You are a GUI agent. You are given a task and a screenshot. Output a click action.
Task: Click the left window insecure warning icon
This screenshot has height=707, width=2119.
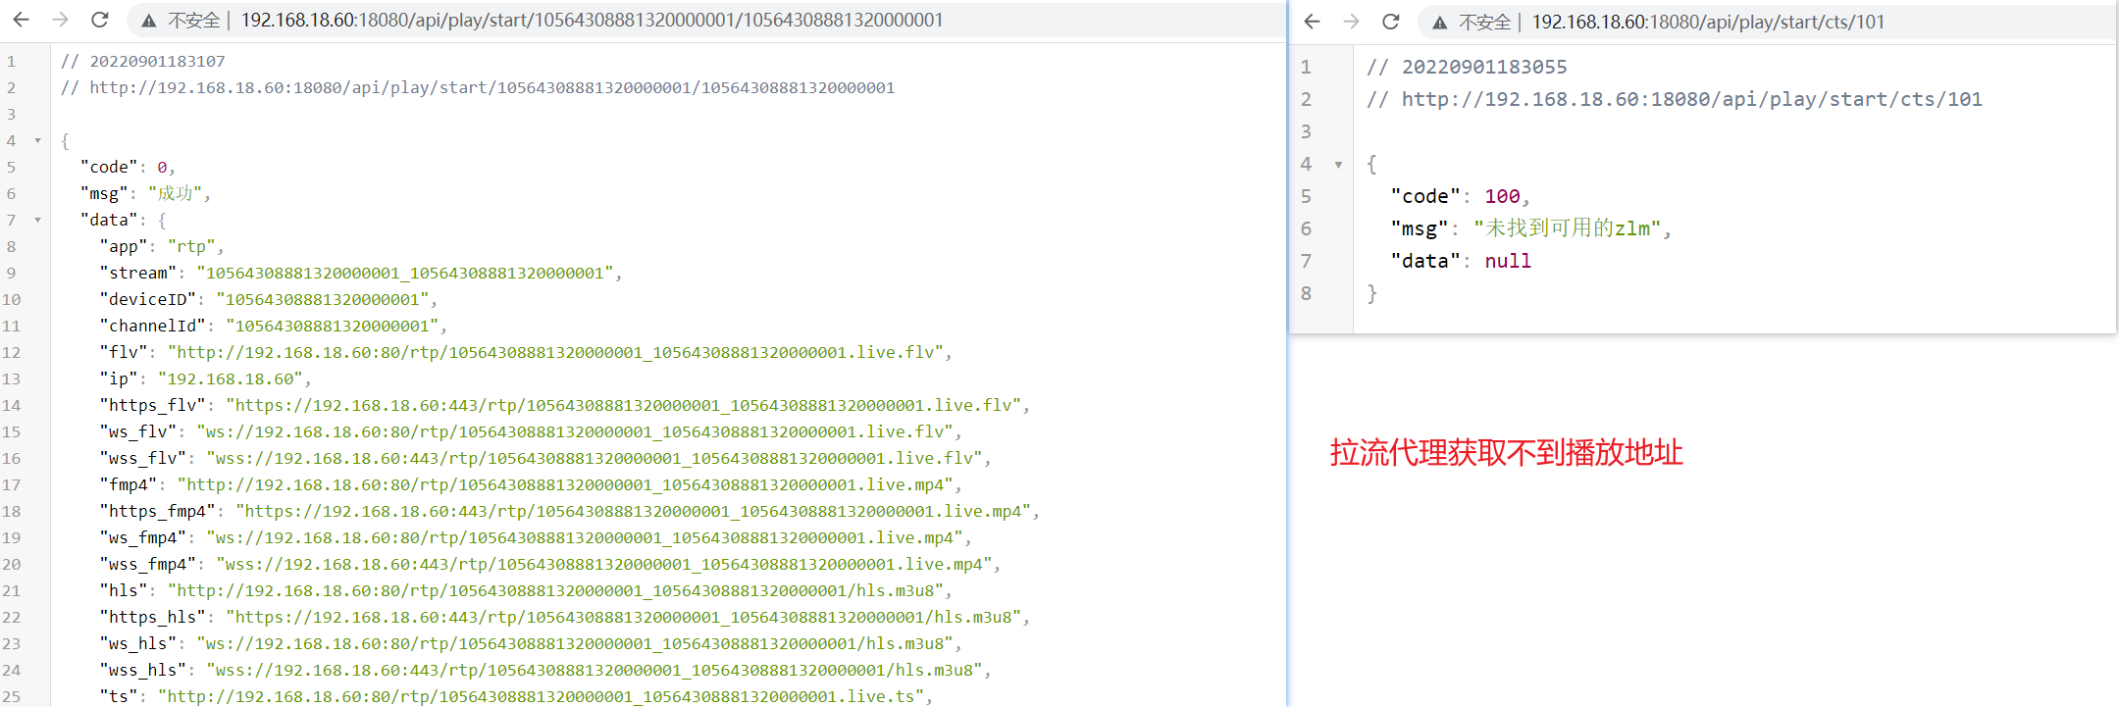point(148,21)
